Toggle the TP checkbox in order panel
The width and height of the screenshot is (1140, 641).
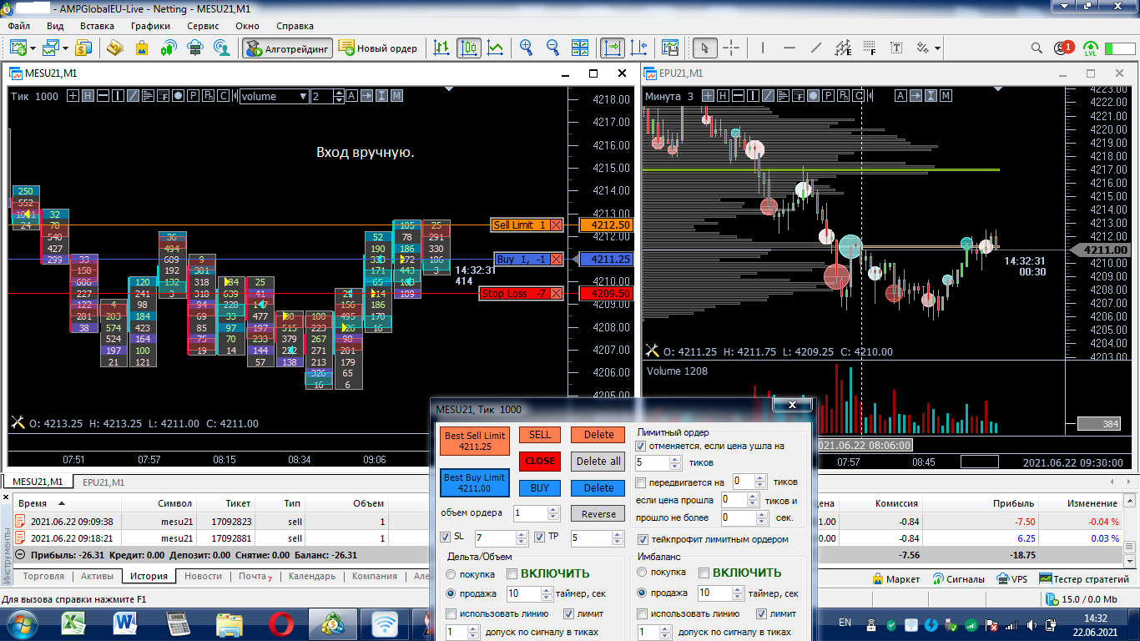click(x=539, y=537)
